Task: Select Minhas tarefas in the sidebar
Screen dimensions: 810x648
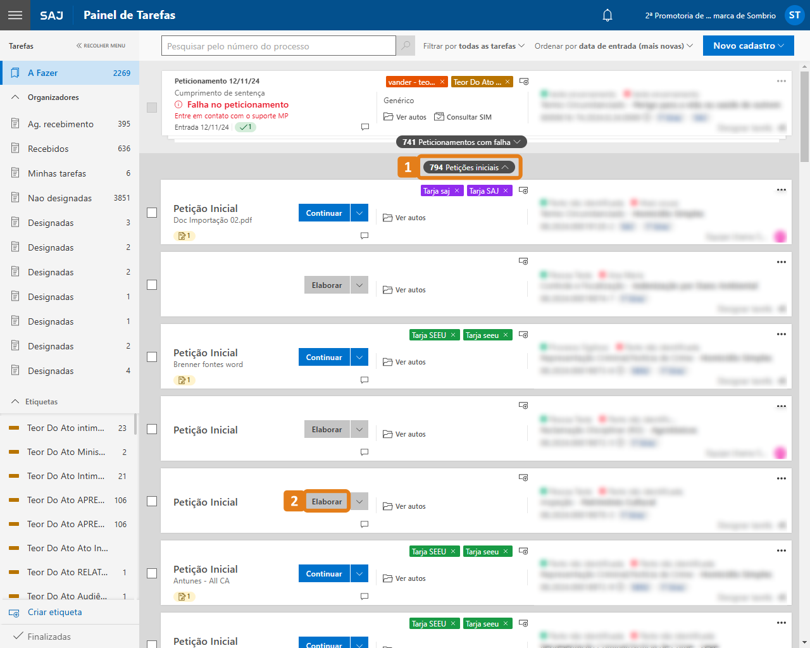Action: (x=57, y=173)
